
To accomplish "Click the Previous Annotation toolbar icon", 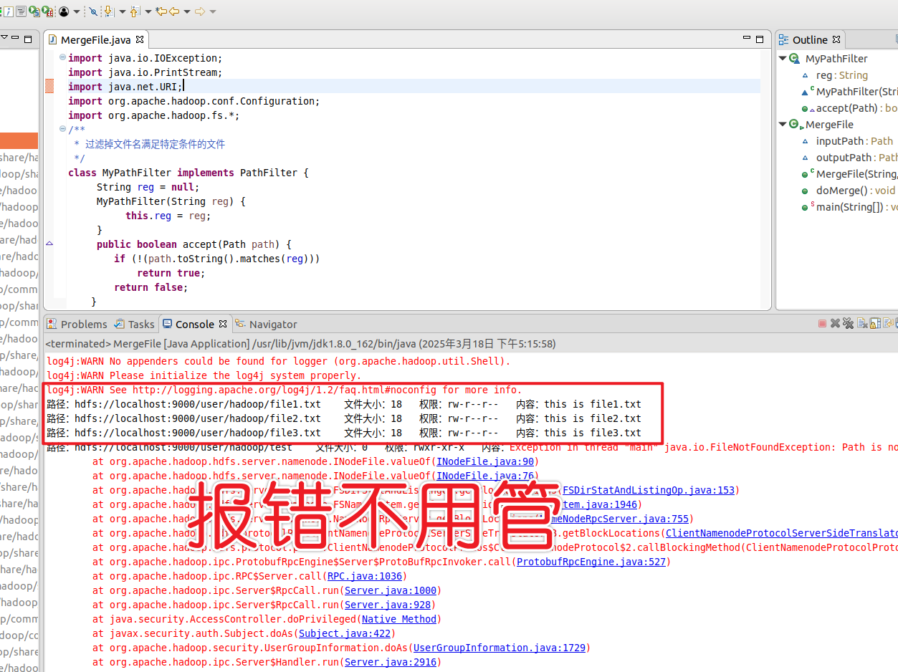I will 134,11.
